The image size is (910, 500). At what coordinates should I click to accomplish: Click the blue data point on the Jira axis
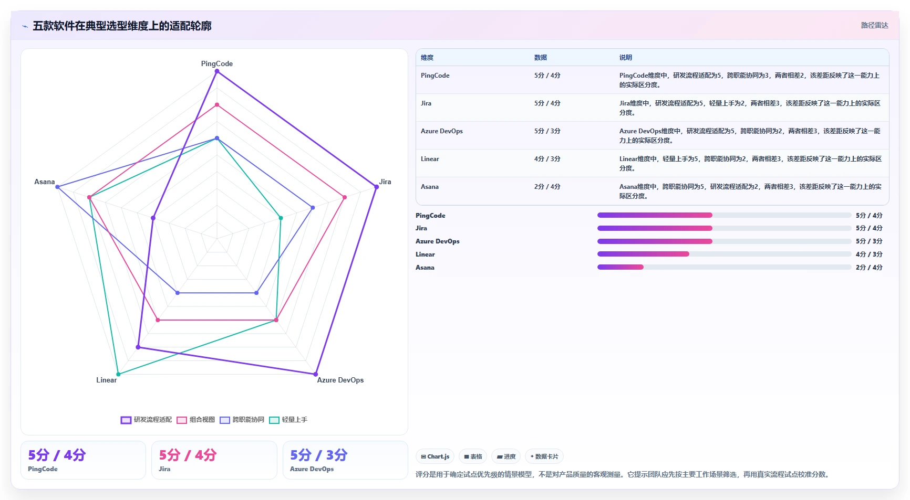coord(313,208)
